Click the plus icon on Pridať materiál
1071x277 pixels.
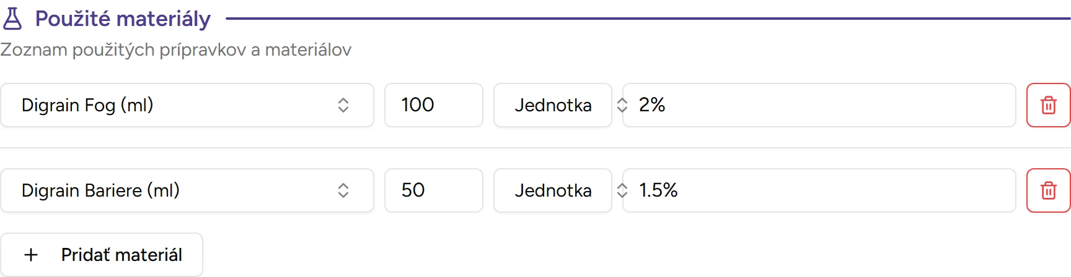tap(31, 255)
